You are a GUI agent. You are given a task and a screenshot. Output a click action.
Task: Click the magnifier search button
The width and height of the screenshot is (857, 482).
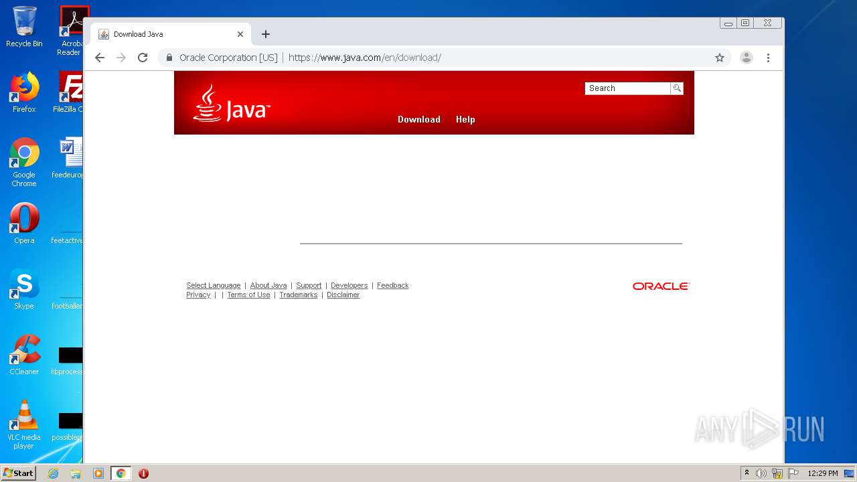point(677,88)
